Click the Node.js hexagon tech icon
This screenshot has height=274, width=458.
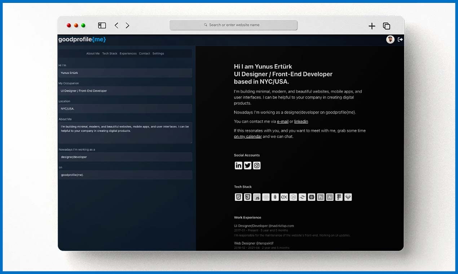click(x=293, y=197)
